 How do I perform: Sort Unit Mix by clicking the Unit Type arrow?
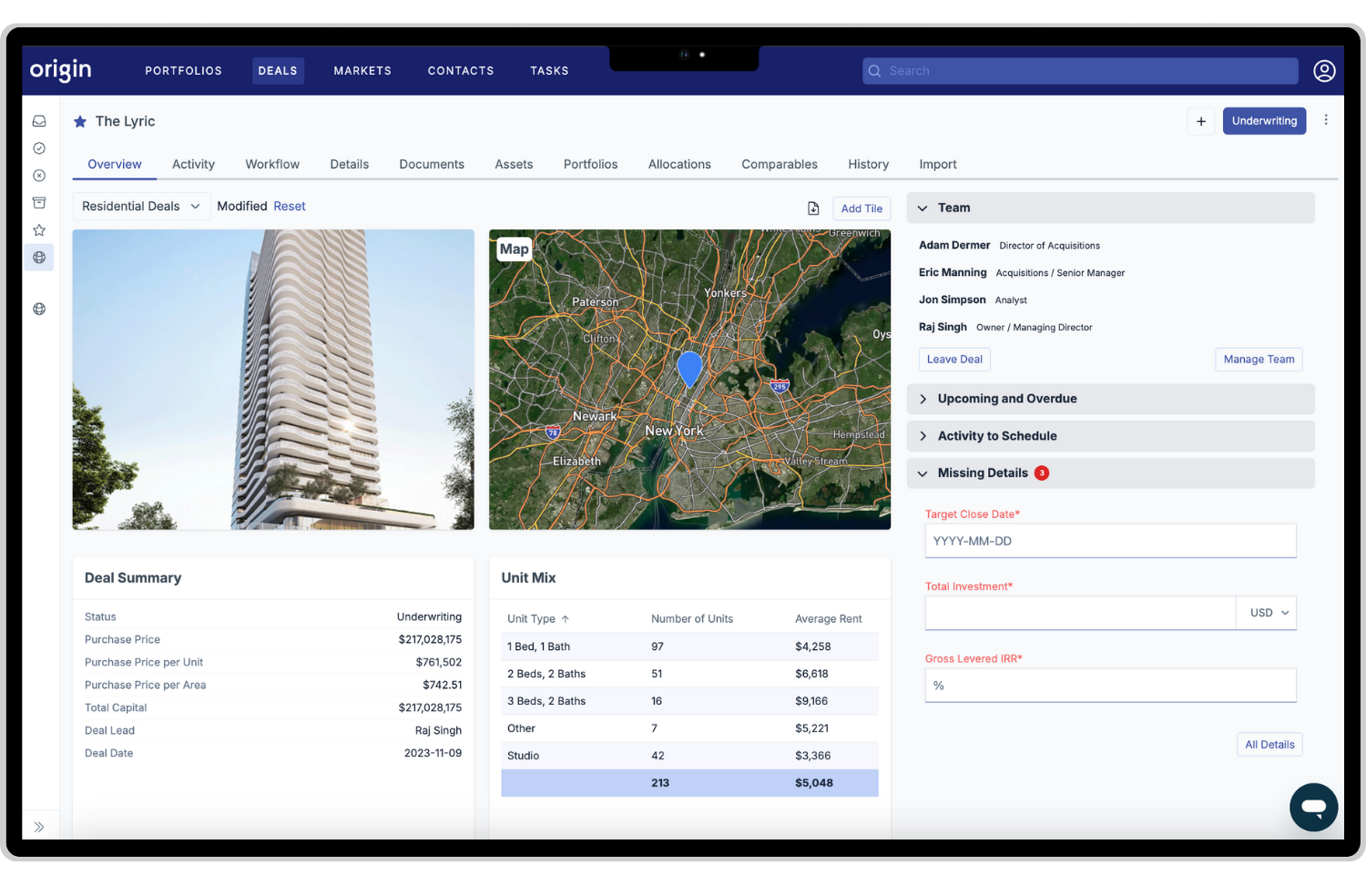[566, 618]
